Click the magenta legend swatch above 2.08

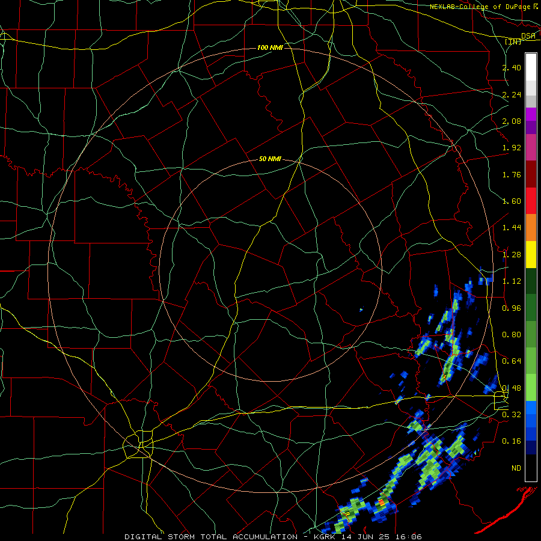tap(531, 114)
